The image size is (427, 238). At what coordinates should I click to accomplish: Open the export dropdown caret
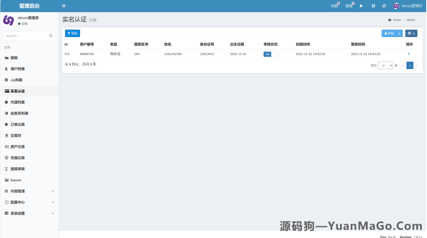point(399,33)
